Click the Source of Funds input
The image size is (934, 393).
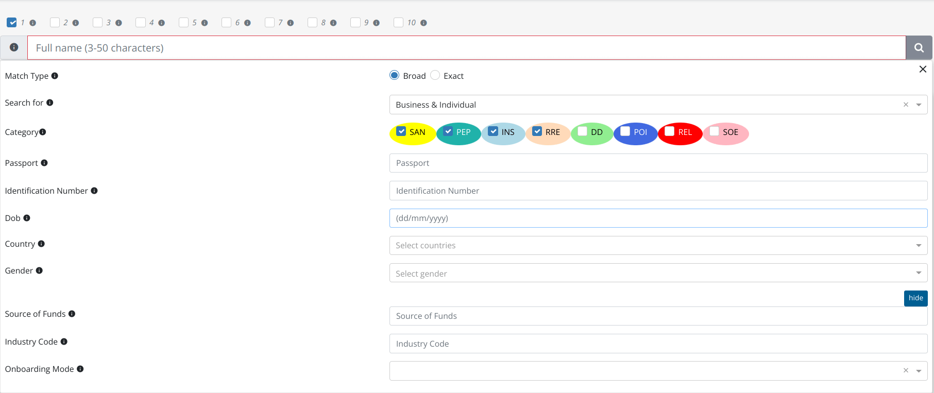(658, 316)
